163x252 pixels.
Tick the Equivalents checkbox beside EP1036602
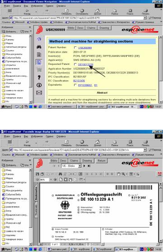[x=75, y=85]
